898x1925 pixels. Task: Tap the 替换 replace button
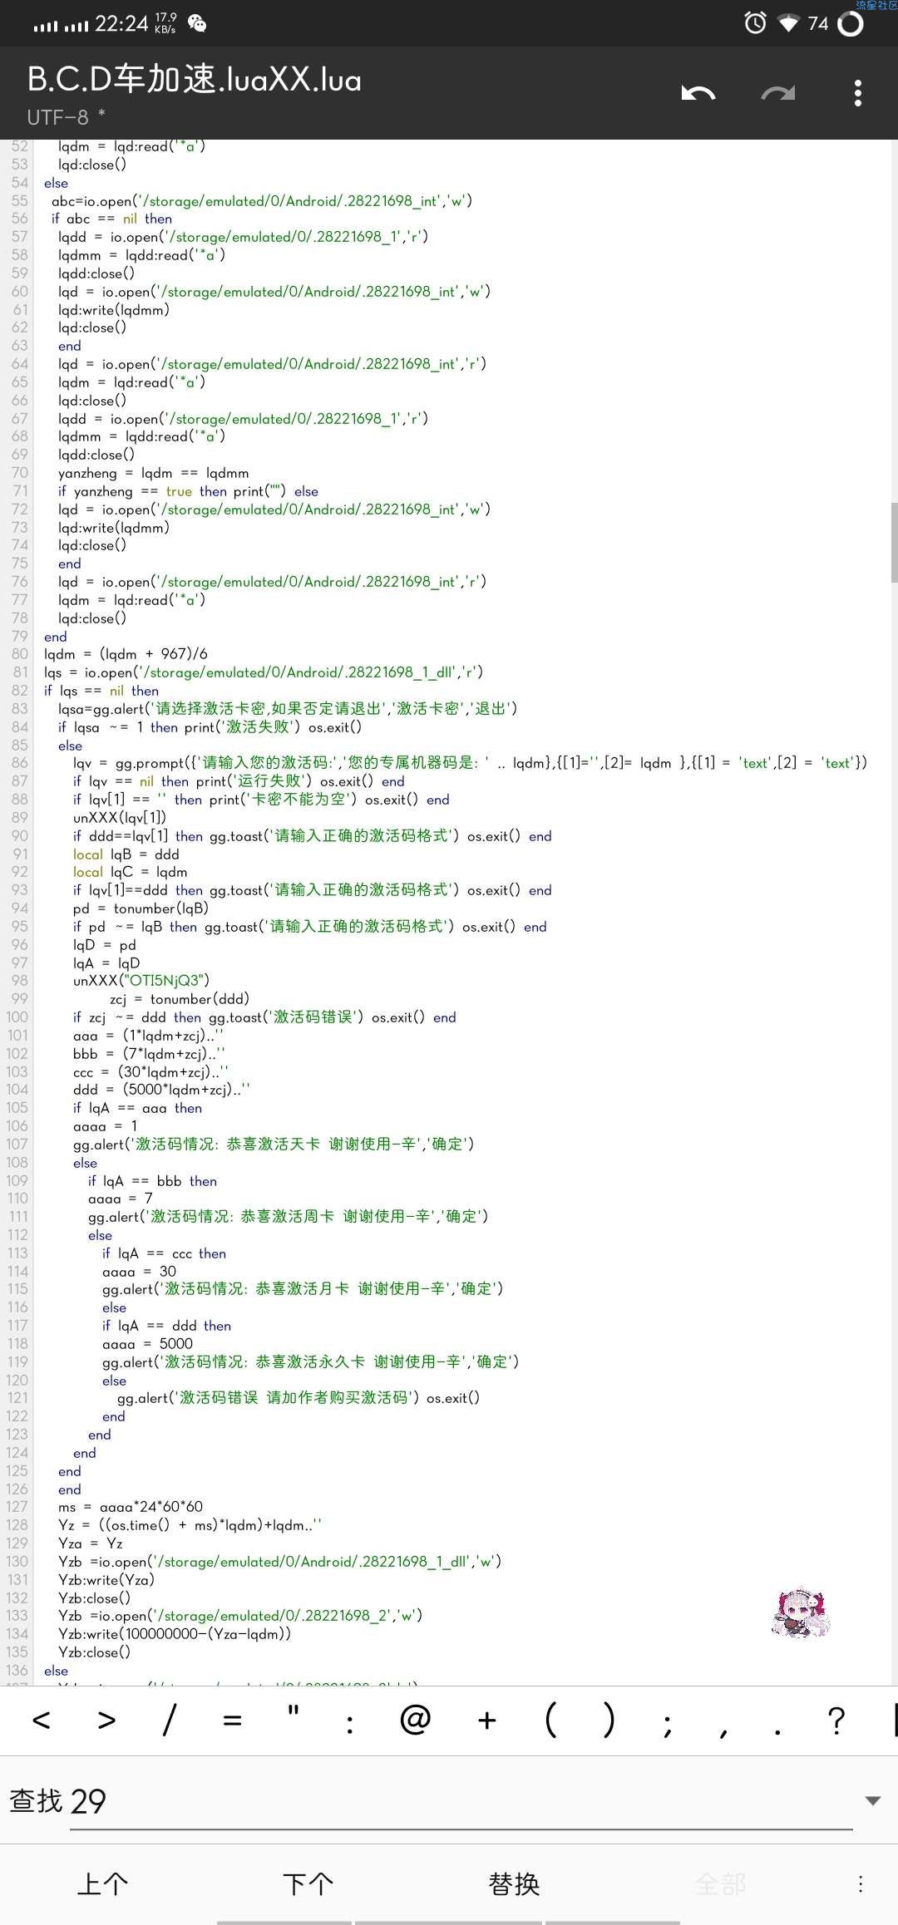tap(514, 1884)
